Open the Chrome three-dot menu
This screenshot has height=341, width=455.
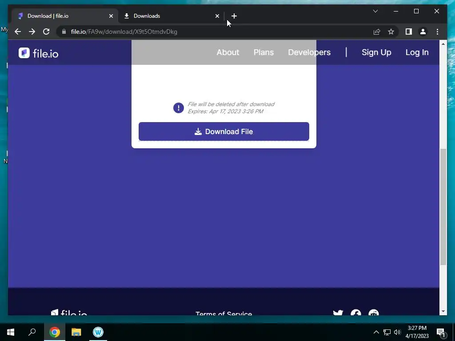437,32
